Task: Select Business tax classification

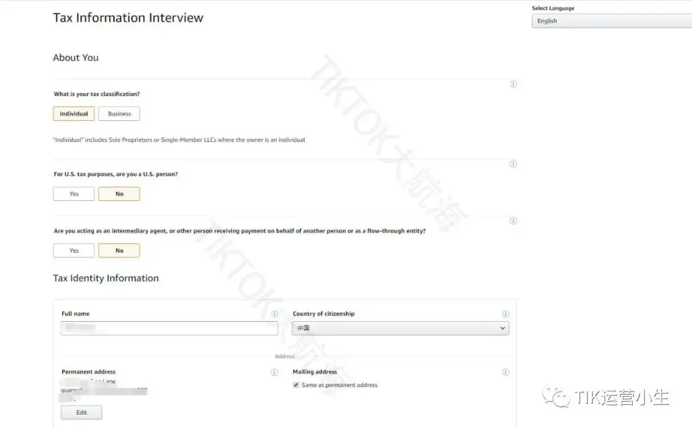Action: (x=119, y=114)
